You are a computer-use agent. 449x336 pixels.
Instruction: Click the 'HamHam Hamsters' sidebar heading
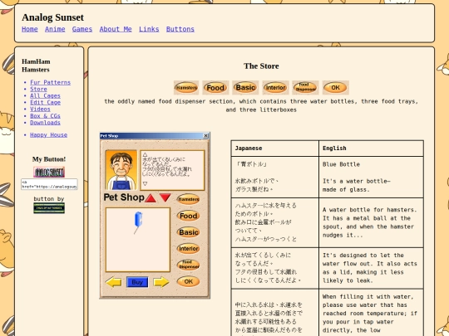point(36,66)
